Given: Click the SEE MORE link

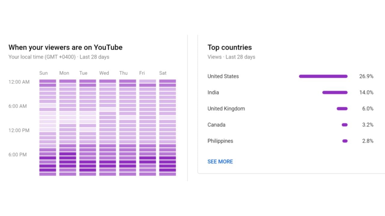Looking at the screenshot, I should [220, 161].
